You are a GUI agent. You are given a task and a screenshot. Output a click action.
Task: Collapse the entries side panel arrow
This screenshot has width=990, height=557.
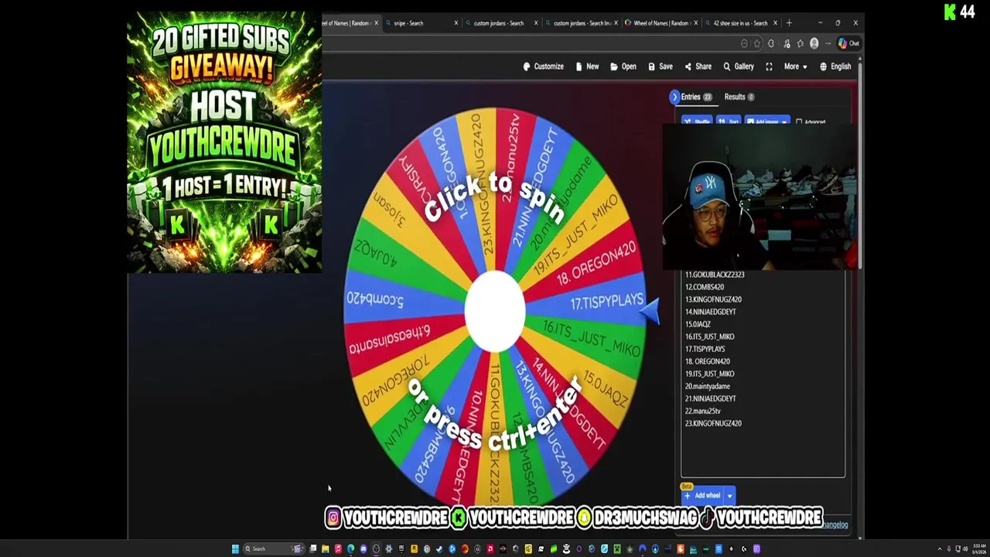point(674,97)
